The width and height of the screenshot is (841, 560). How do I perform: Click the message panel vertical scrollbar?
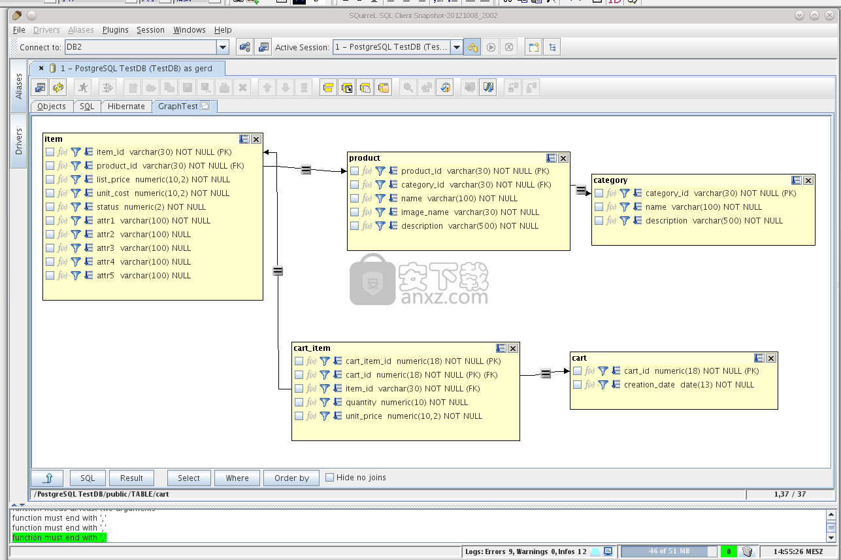coord(831,527)
